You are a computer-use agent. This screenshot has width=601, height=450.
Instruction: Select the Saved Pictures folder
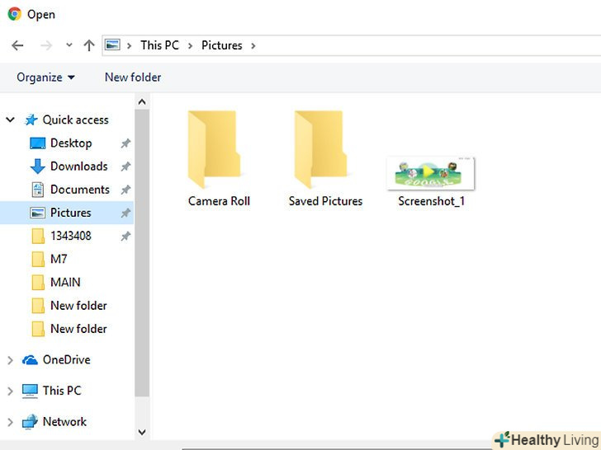325,159
